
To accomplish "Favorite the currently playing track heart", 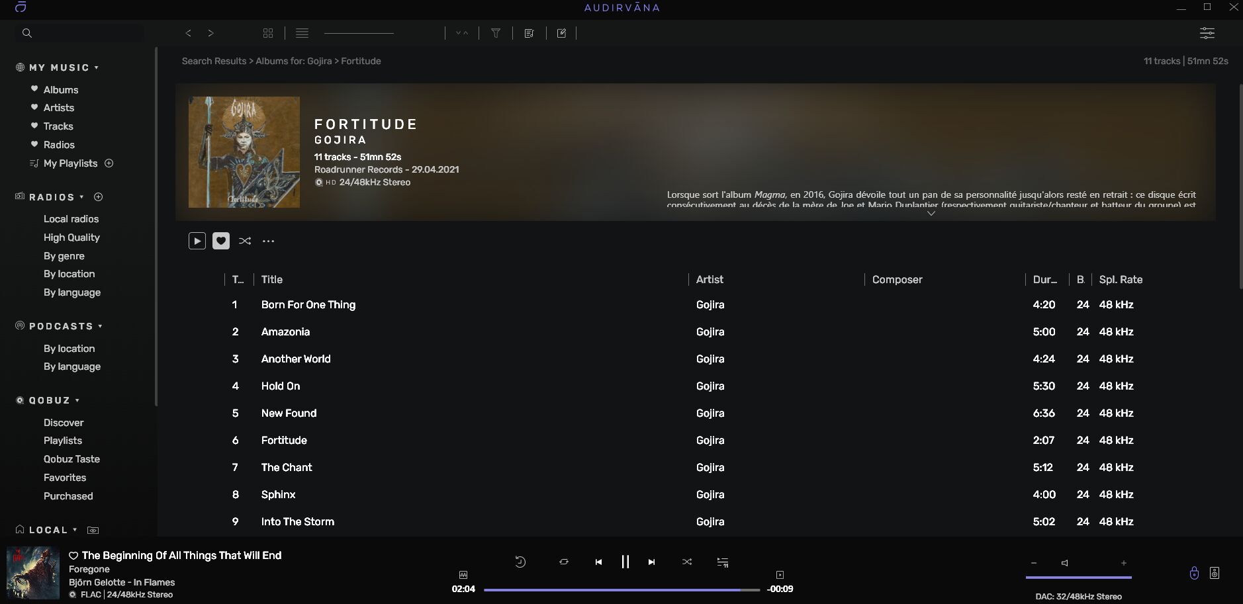I will click(73, 556).
